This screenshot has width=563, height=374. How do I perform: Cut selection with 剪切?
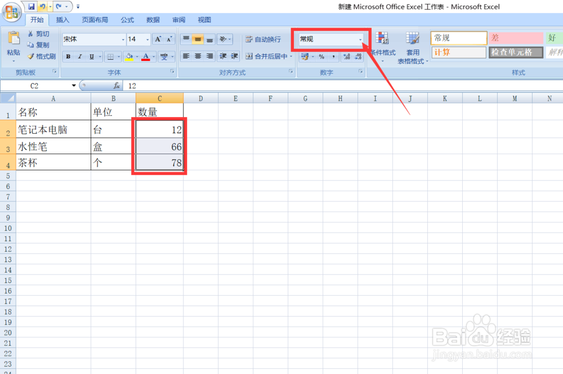point(38,34)
